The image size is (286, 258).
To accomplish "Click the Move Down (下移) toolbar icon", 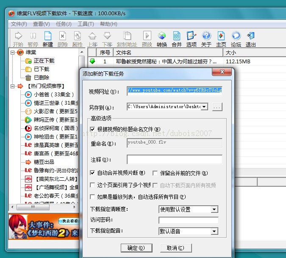I will 107,39.
